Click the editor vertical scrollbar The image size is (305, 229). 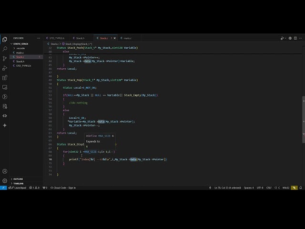pyautogui.click(x=304, y=119)
